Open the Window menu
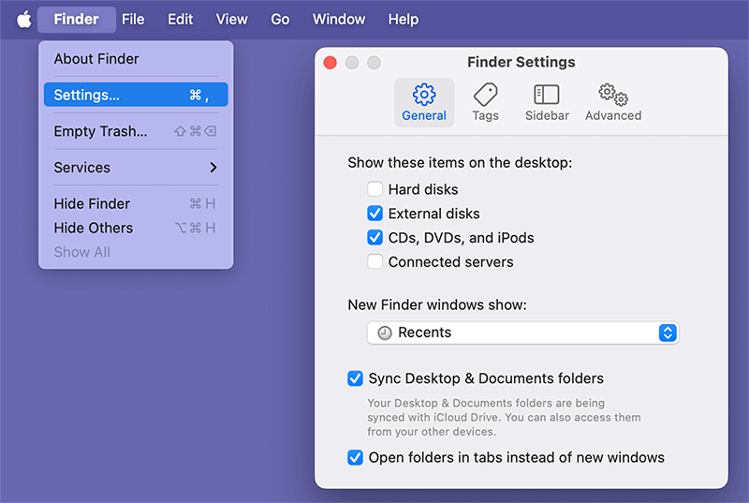Screen dimensions: 749x503 [339, 19]
